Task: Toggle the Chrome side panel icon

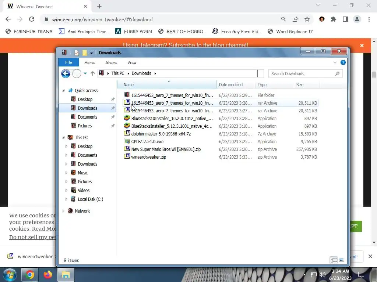Action: [x=345, y=19]
